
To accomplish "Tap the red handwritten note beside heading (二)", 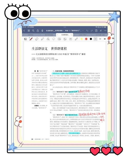I will point(92,117).
